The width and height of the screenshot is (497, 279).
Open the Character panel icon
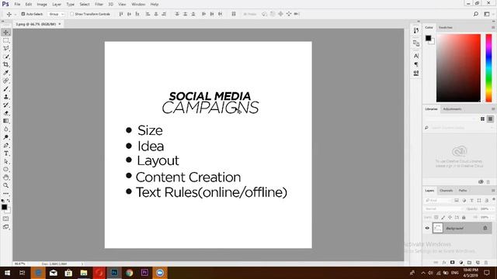click(x=416, y=56)
